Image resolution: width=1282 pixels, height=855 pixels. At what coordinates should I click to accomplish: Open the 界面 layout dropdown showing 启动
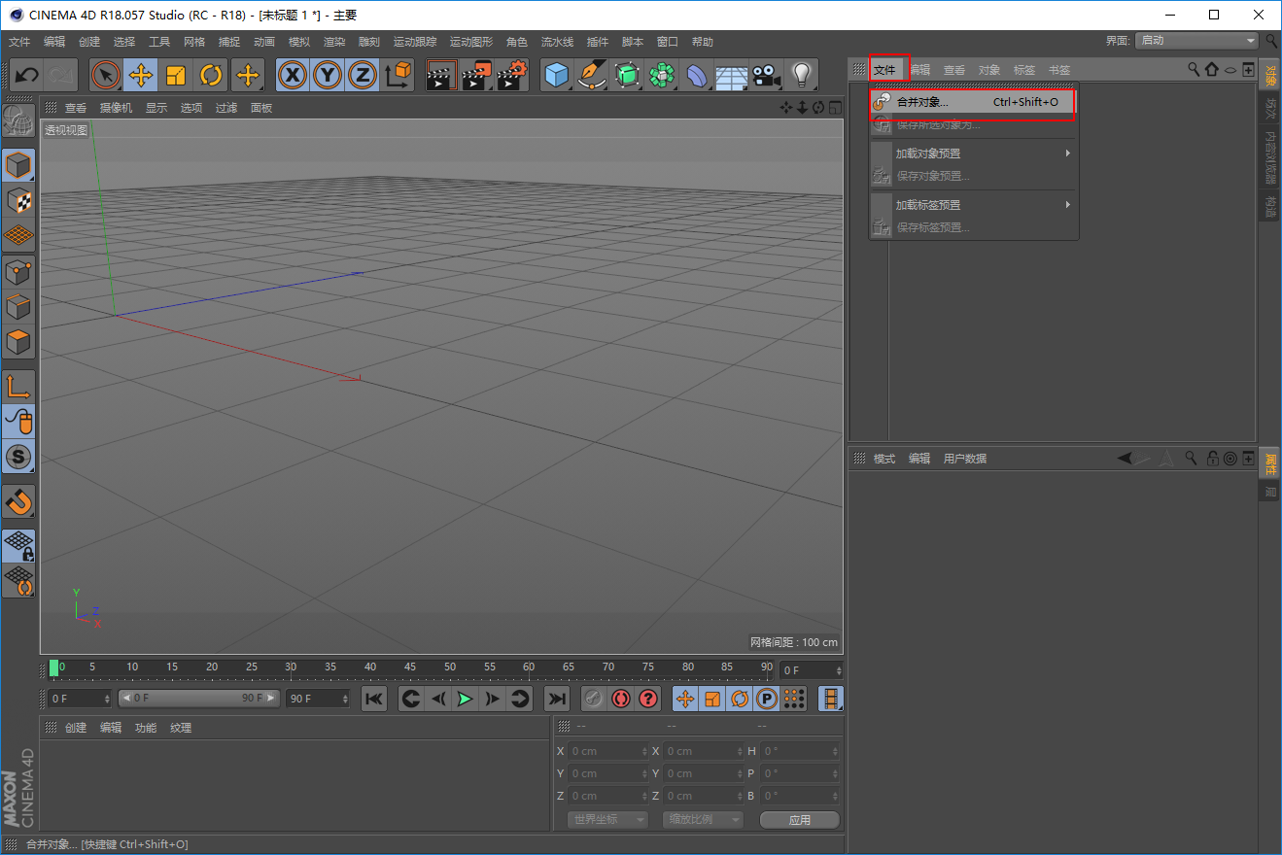tap(1197, 41)
